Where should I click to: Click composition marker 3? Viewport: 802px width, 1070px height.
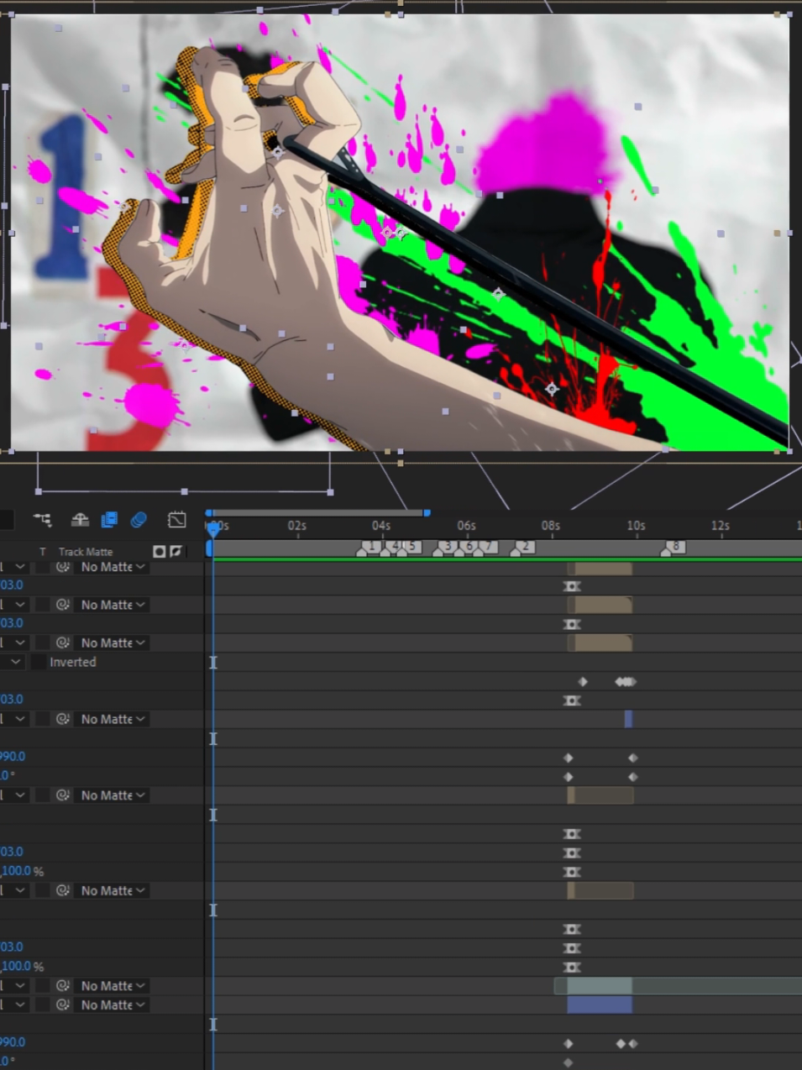(x=445, y=547)
